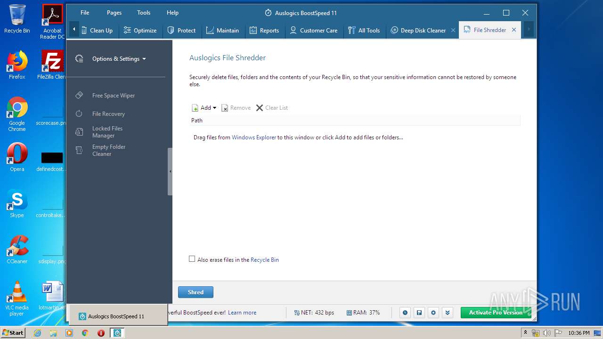Click the double chevron down icon
Screen dimensions: 603x339
point(448,313)
